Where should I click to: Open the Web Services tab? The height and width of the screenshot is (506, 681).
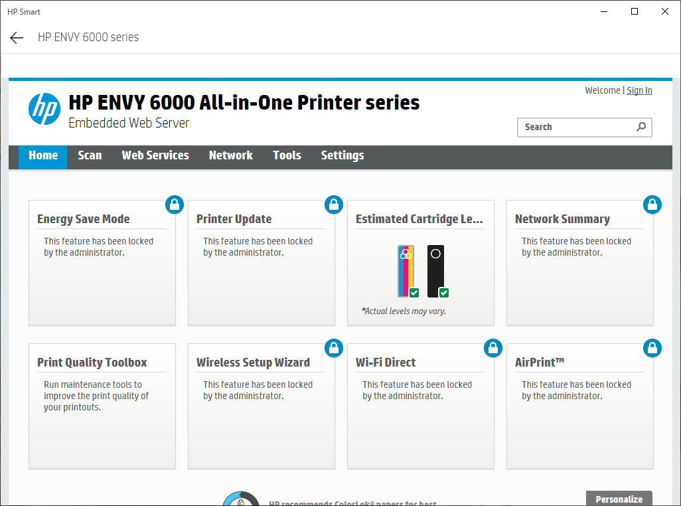click(x=155, y=155)
